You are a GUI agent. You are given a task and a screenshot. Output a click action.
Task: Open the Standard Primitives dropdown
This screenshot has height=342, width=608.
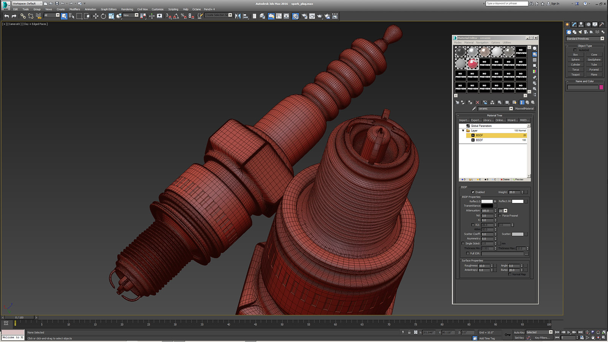(x=602, y=39)
